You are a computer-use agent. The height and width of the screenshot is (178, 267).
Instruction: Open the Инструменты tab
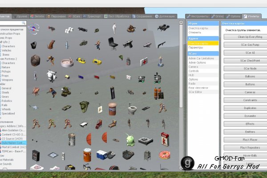click(198, 16)
